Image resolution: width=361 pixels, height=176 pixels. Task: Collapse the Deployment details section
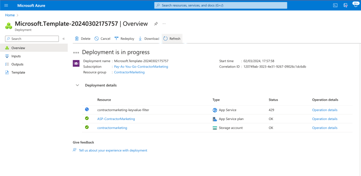click(78, 85)
